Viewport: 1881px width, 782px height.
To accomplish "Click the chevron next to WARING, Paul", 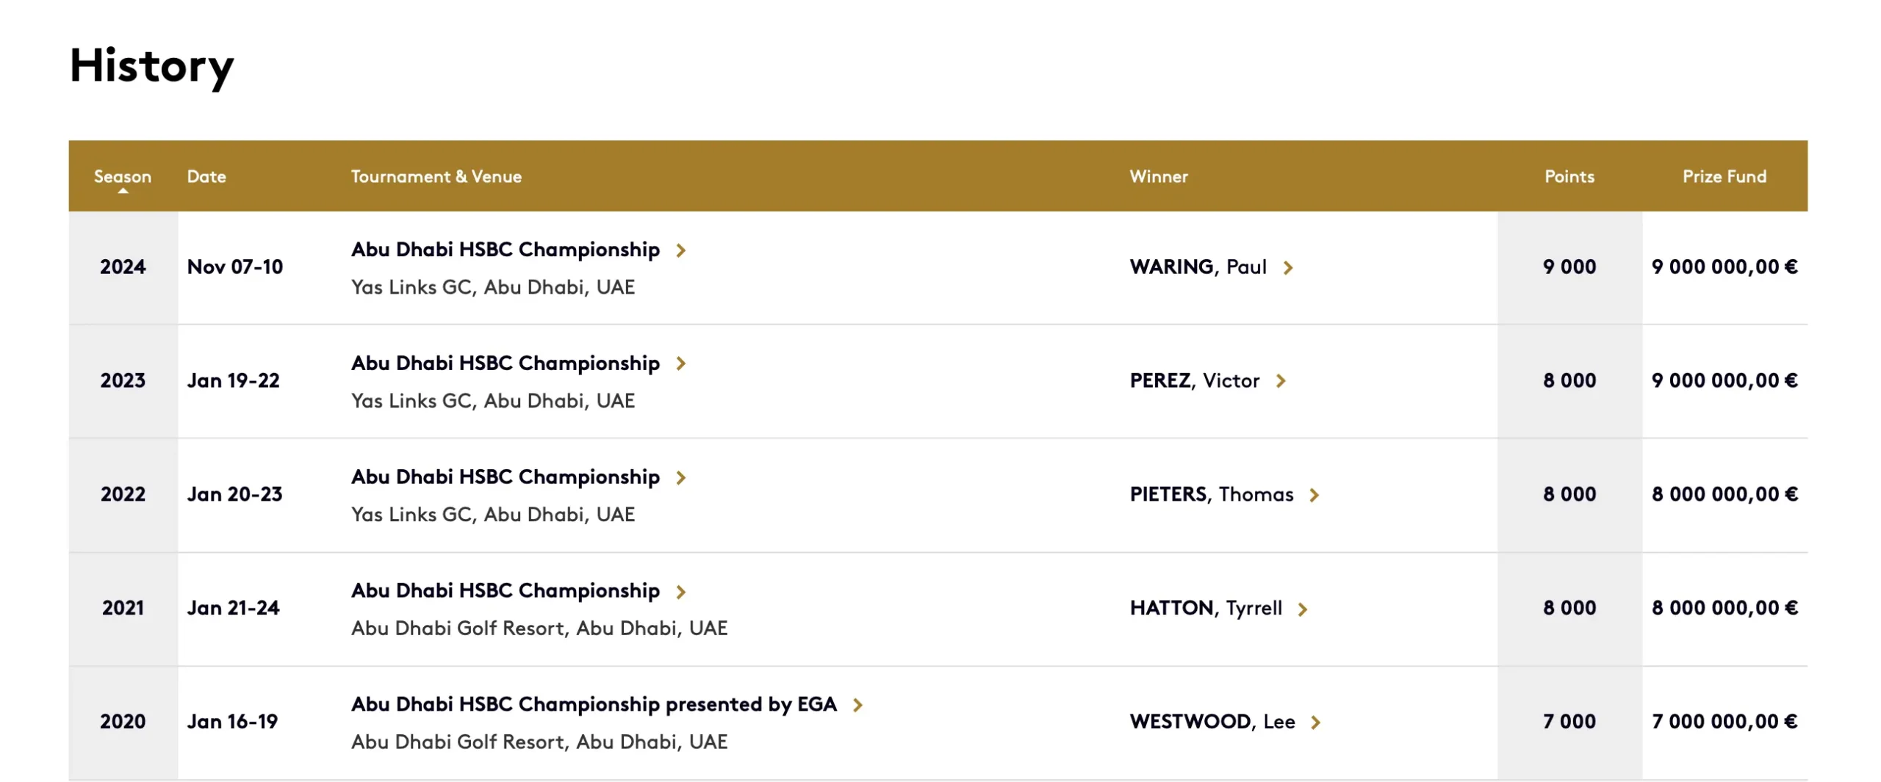I will 1288,268.
